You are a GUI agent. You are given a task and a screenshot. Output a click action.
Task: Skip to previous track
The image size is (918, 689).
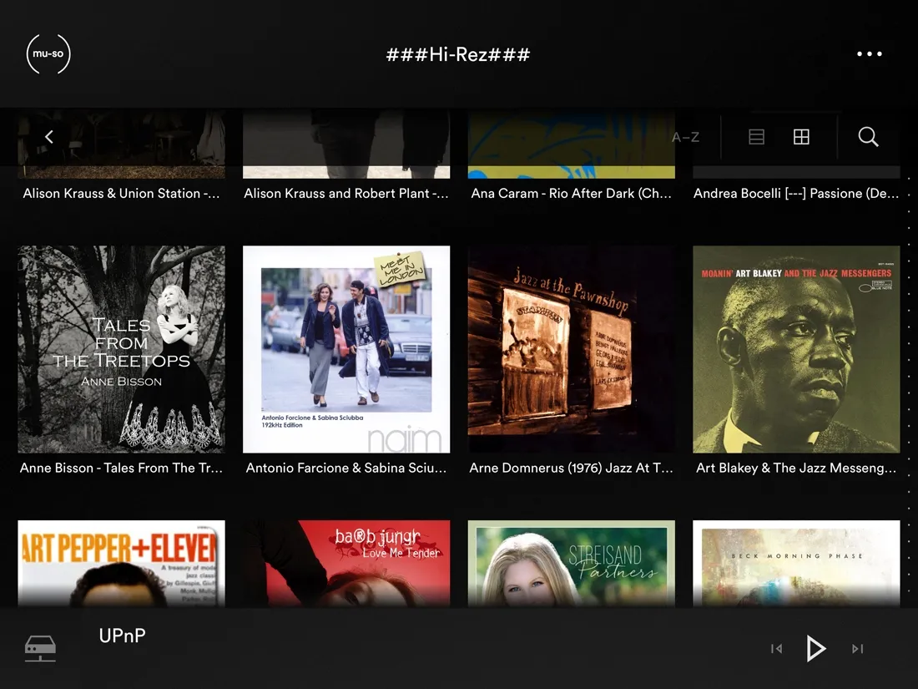777,649
